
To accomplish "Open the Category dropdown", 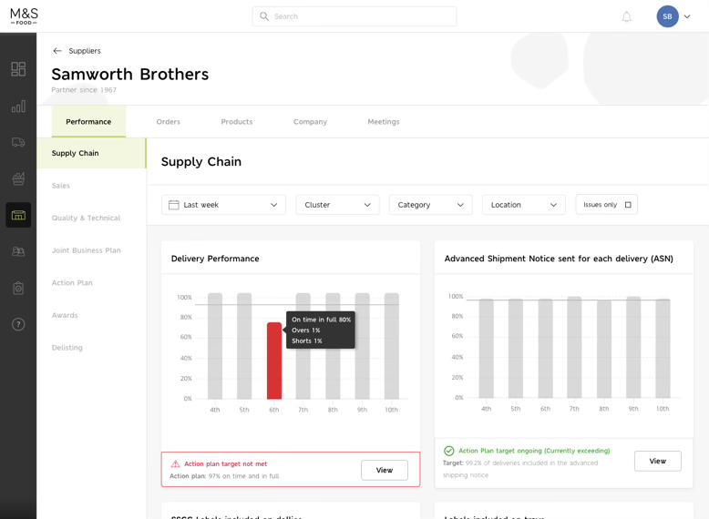I will [430, 205].
